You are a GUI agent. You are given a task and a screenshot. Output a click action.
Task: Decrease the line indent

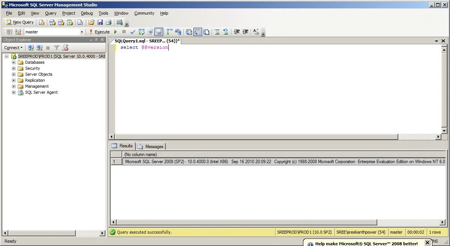click(x=237, y=32)
